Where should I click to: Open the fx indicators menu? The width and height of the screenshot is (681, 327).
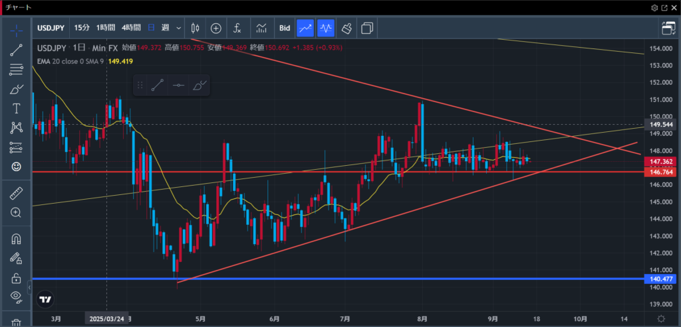pos(237,28)
